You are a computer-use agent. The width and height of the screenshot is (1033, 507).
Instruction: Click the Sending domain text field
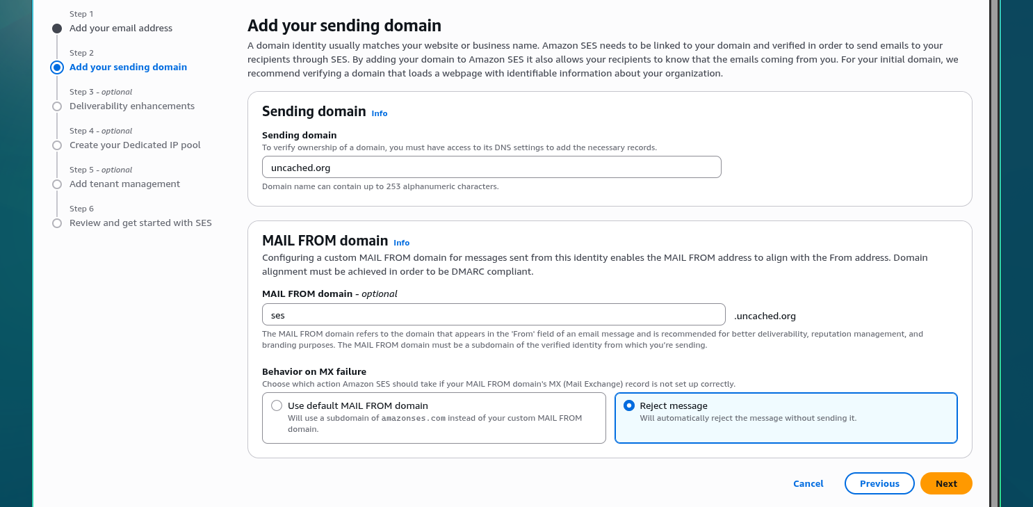[x=491, y=167]
